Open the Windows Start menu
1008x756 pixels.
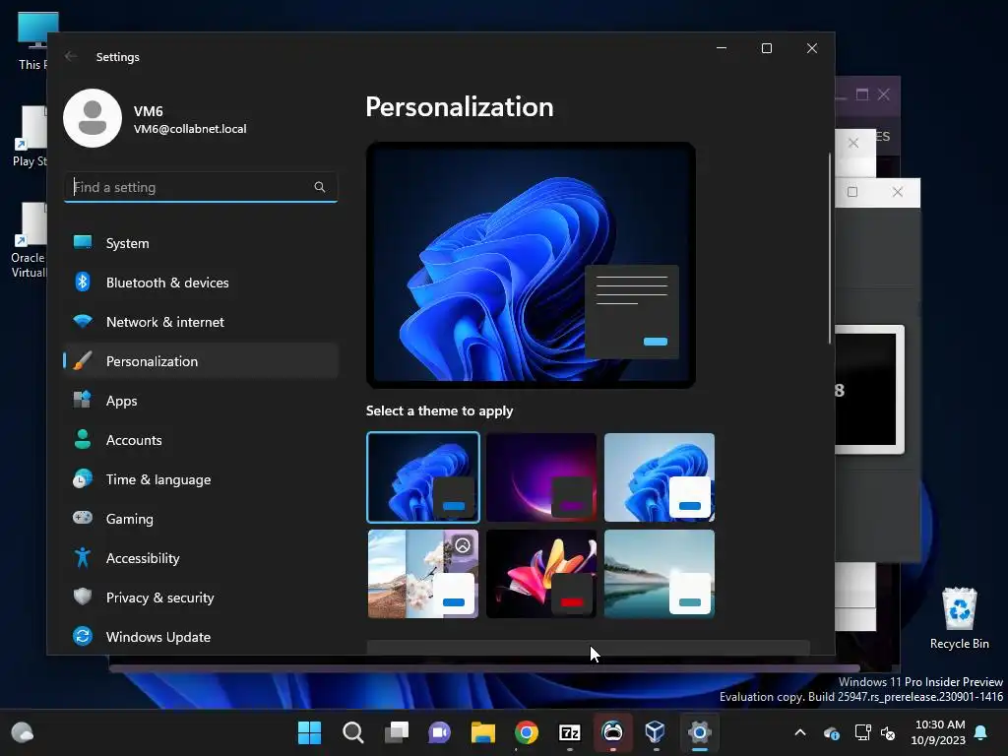click(309, 732)
